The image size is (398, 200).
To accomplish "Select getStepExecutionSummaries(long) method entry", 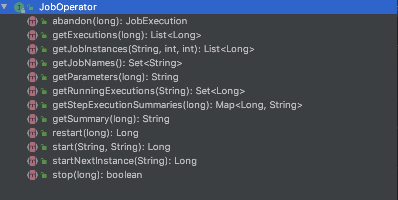I will pyautogui.click(x=177, y=105).
